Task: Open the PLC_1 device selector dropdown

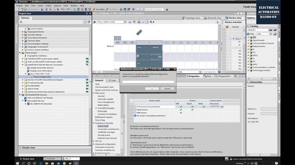Action: tap(125, 22)
